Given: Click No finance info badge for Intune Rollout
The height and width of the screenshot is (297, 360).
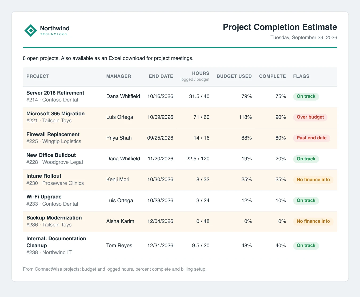Looking at the screenshot, I should [313, 180].
